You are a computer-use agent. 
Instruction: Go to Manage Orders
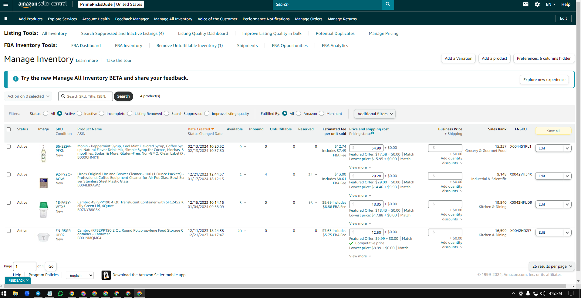pyautogui.click(x=309, y=19)
